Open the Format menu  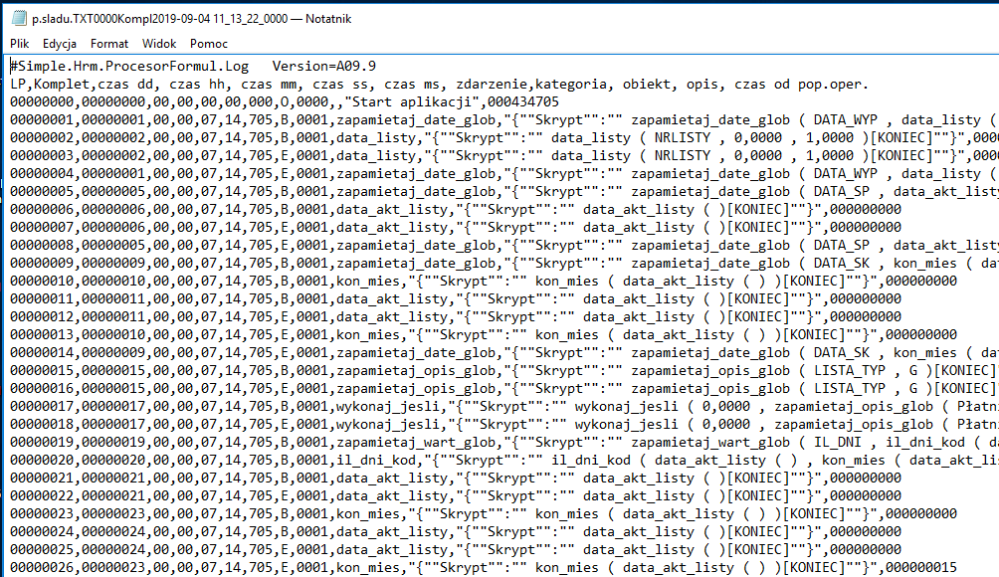(x=108, y=44)
